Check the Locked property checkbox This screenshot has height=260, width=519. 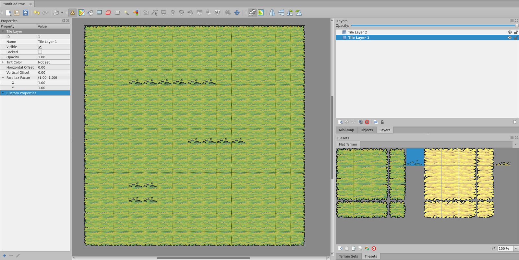pyautogui.click(x=40, y=52)
